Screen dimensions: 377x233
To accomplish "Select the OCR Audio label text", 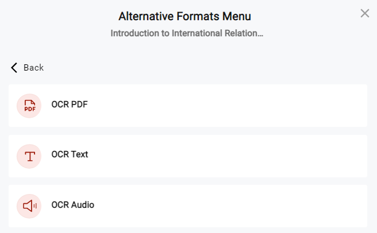I will pyautogui.click(x=72, y=205).
